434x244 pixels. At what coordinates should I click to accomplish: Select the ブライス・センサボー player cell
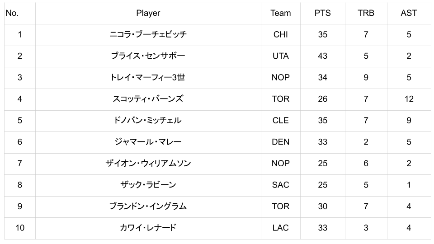(x=148, y=56)
